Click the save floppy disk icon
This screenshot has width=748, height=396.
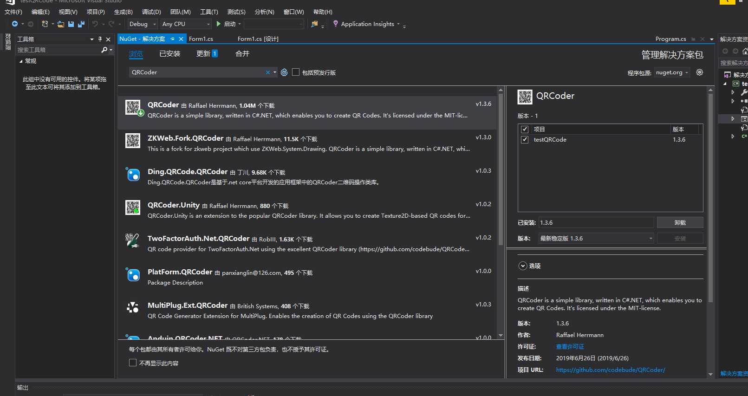click(71, 24)
